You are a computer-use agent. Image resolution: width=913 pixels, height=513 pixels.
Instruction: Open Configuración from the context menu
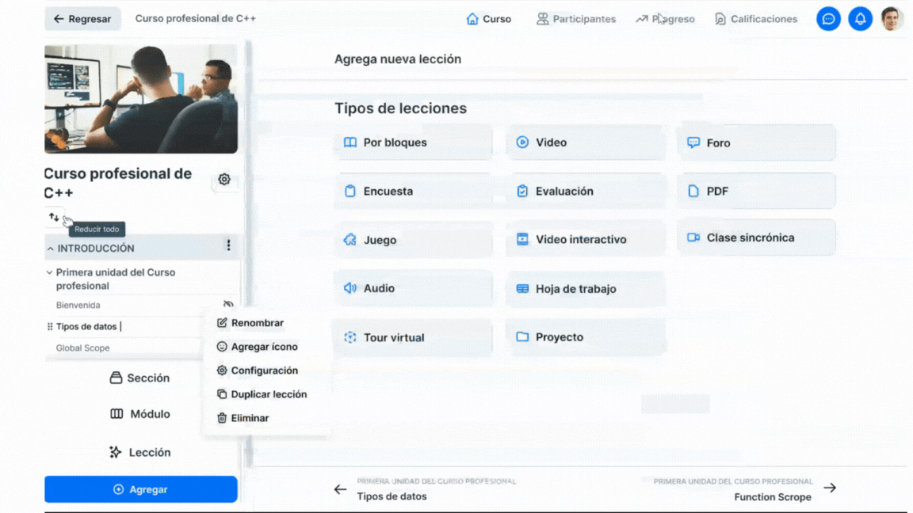pyautogui.click(x=258, y=370)
